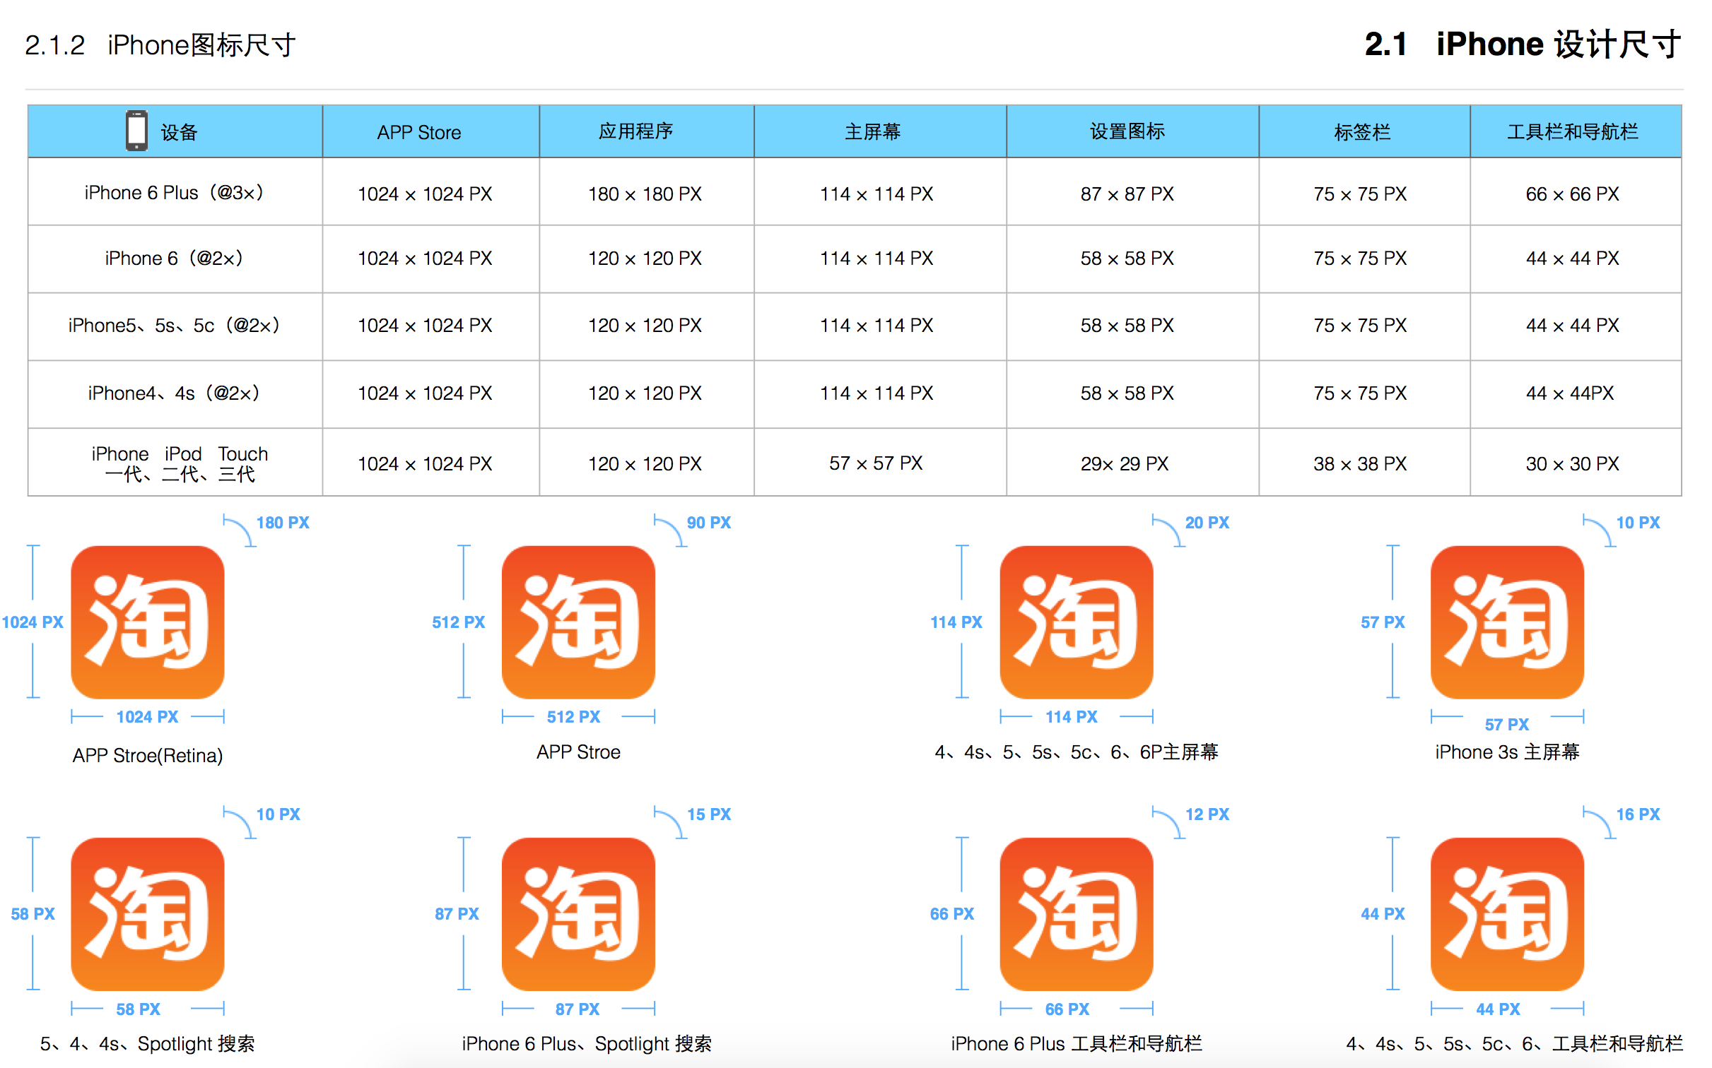Click the 2.1.2 iPhone图标尺寸 heading
This screenshot has height=1068, width=1712.
point(160,45)
